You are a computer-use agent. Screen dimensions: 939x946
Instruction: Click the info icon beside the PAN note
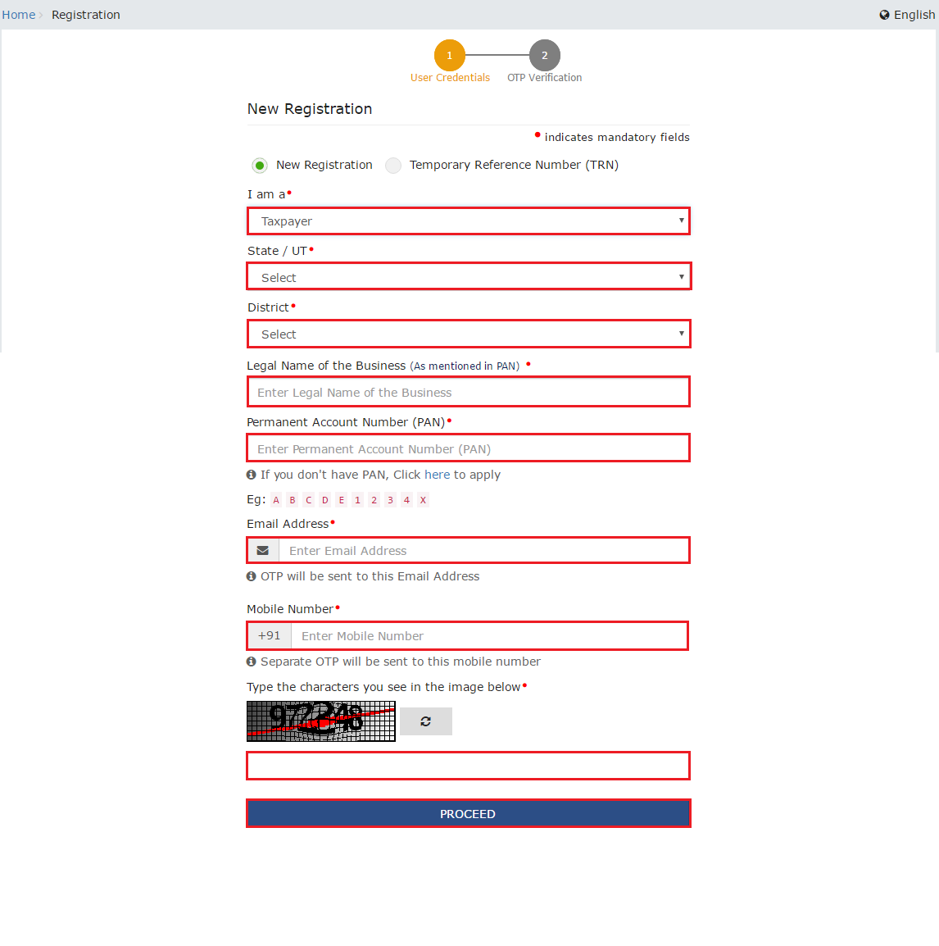click(251, 475)
